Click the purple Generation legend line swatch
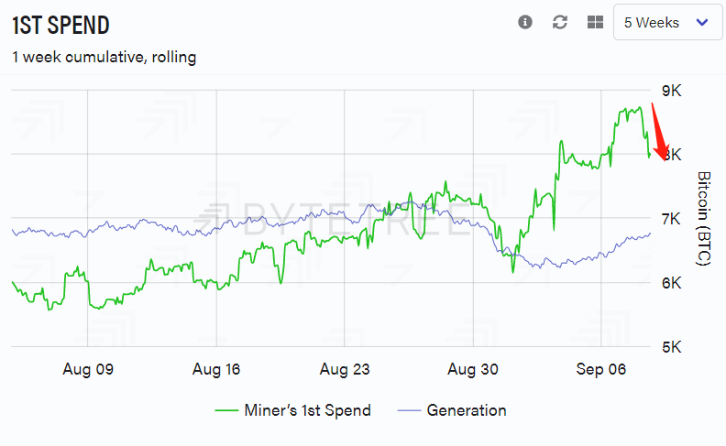Screen dimensions: 726x446 (x=409, y=410)
